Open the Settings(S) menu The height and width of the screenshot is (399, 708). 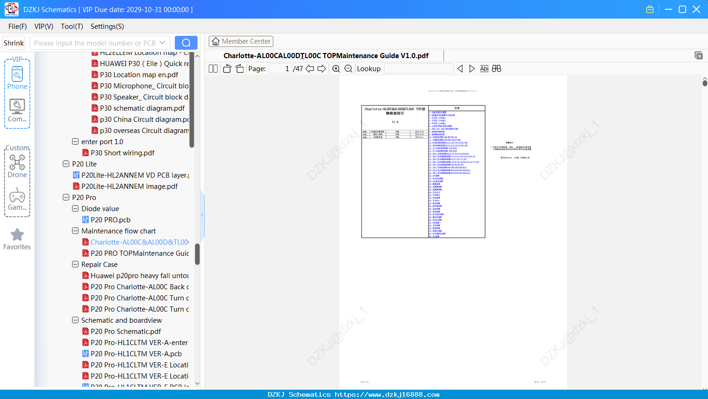point(107,27)
